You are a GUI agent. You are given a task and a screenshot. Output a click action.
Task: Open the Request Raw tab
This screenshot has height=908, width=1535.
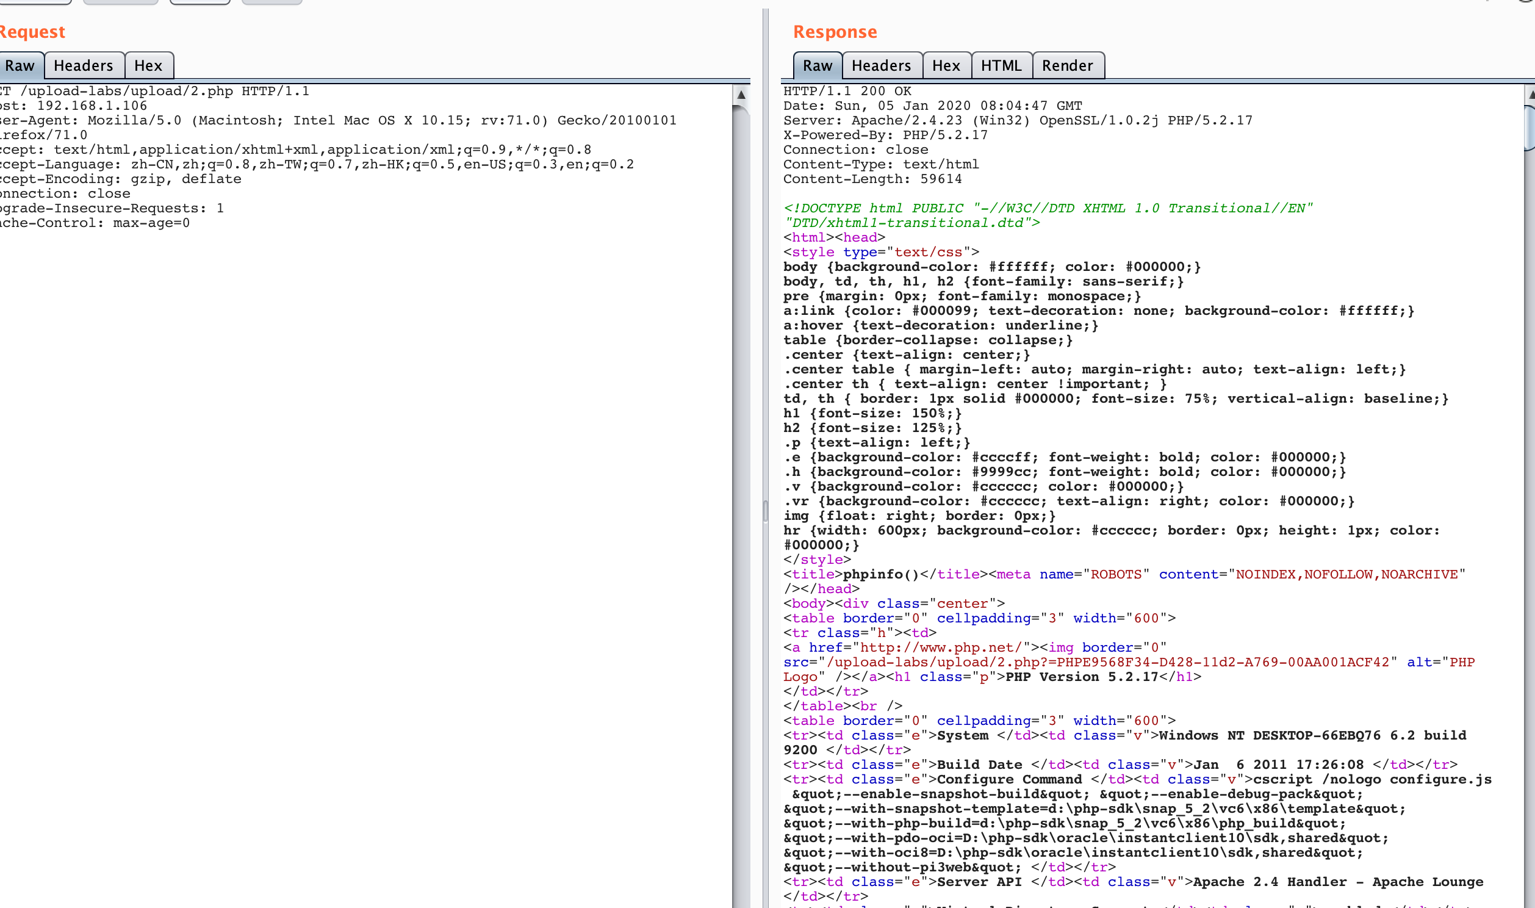(20, 65)
